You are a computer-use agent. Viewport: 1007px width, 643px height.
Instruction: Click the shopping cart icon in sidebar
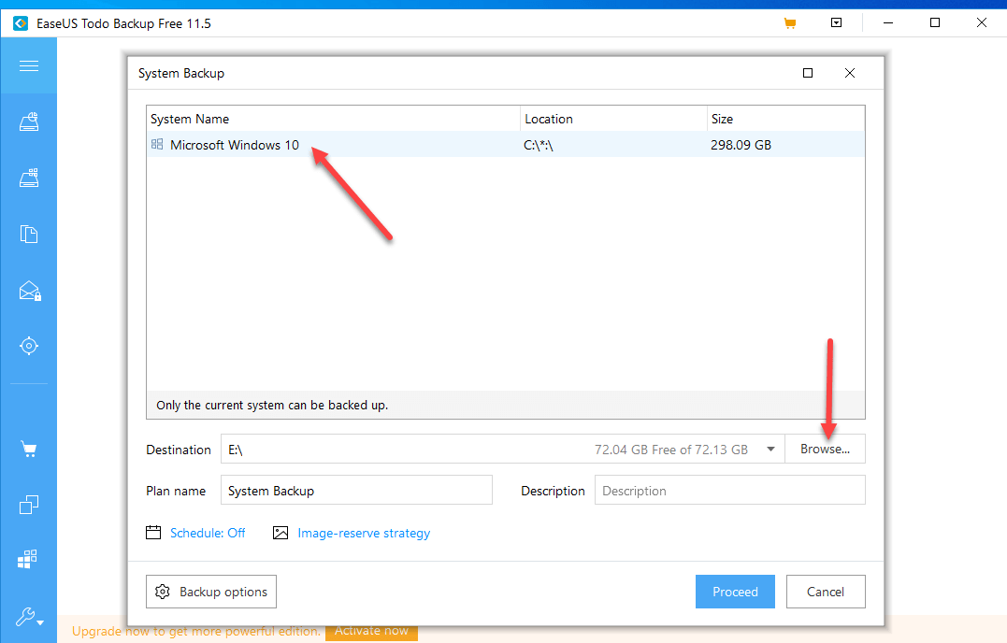coord(29,449)
